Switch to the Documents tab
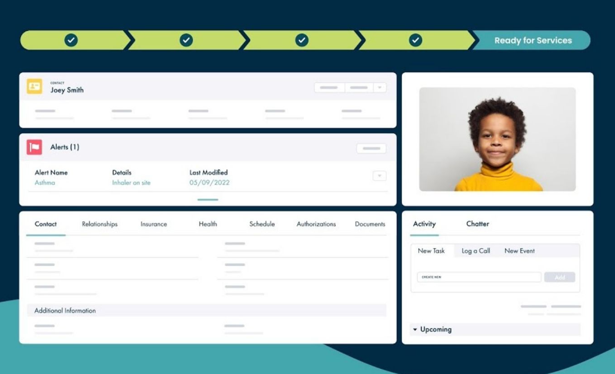The height and width of the screenshot is (374, 615). click(370, 224)
